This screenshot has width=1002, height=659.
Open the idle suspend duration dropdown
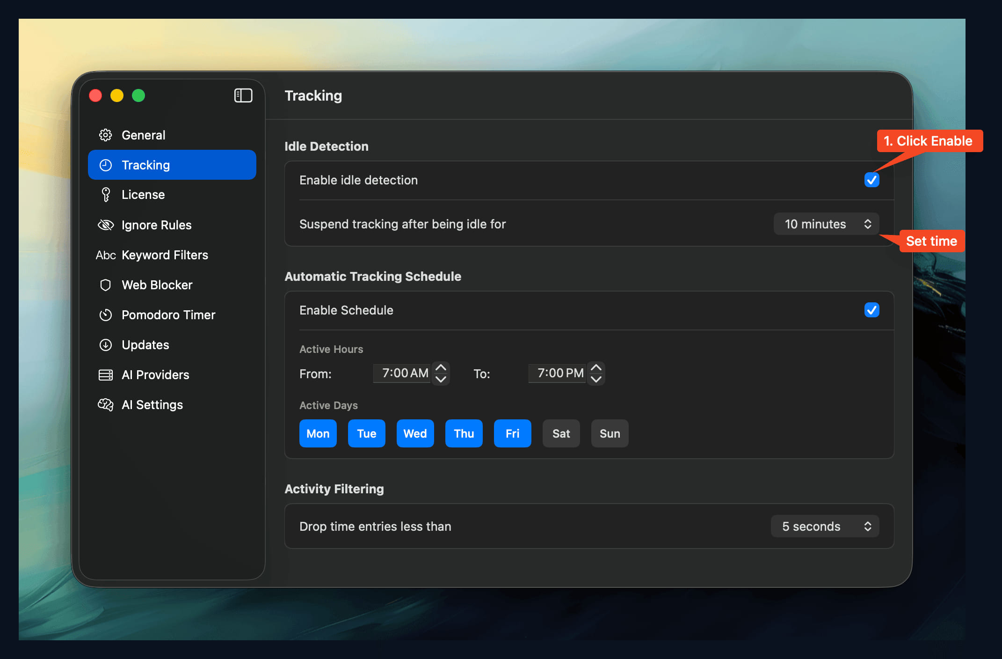click(x=826, y=224)
